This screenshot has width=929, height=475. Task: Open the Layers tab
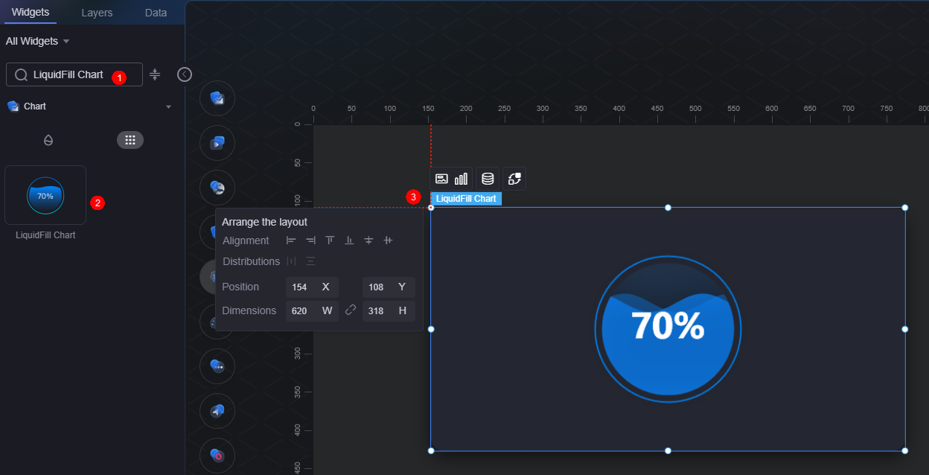97,13
